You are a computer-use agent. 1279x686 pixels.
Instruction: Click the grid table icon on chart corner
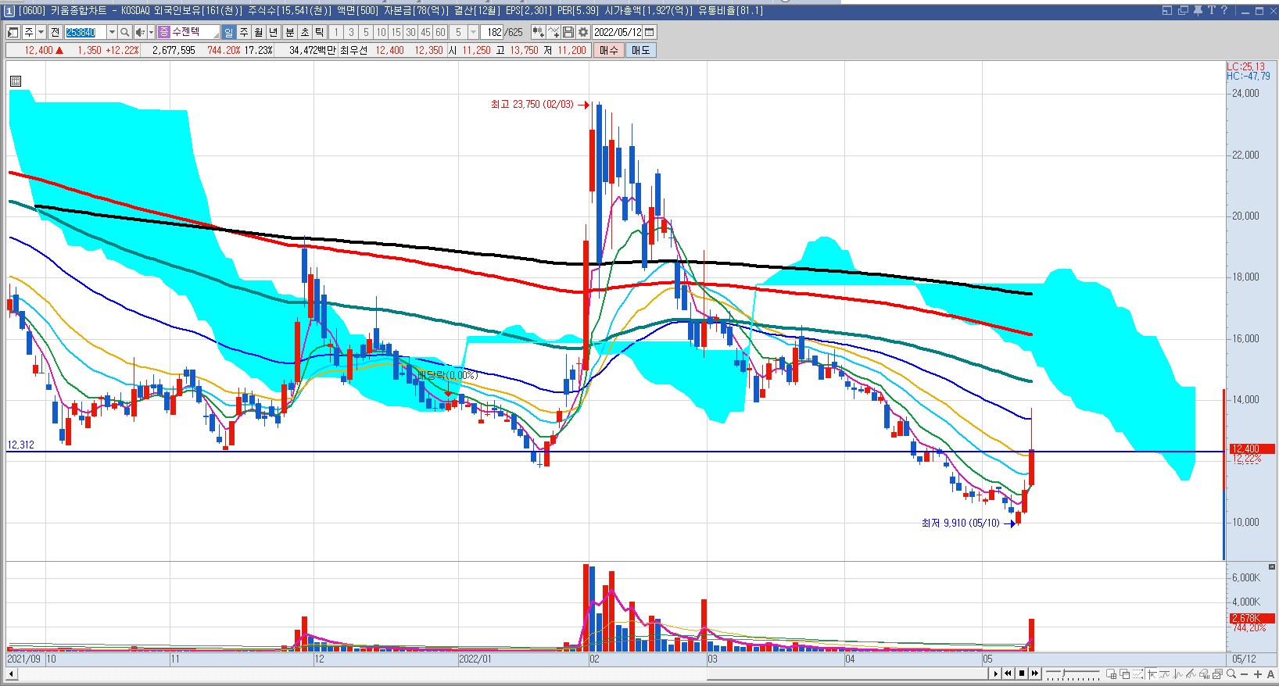pyautogui.click(x=16, y=80)
